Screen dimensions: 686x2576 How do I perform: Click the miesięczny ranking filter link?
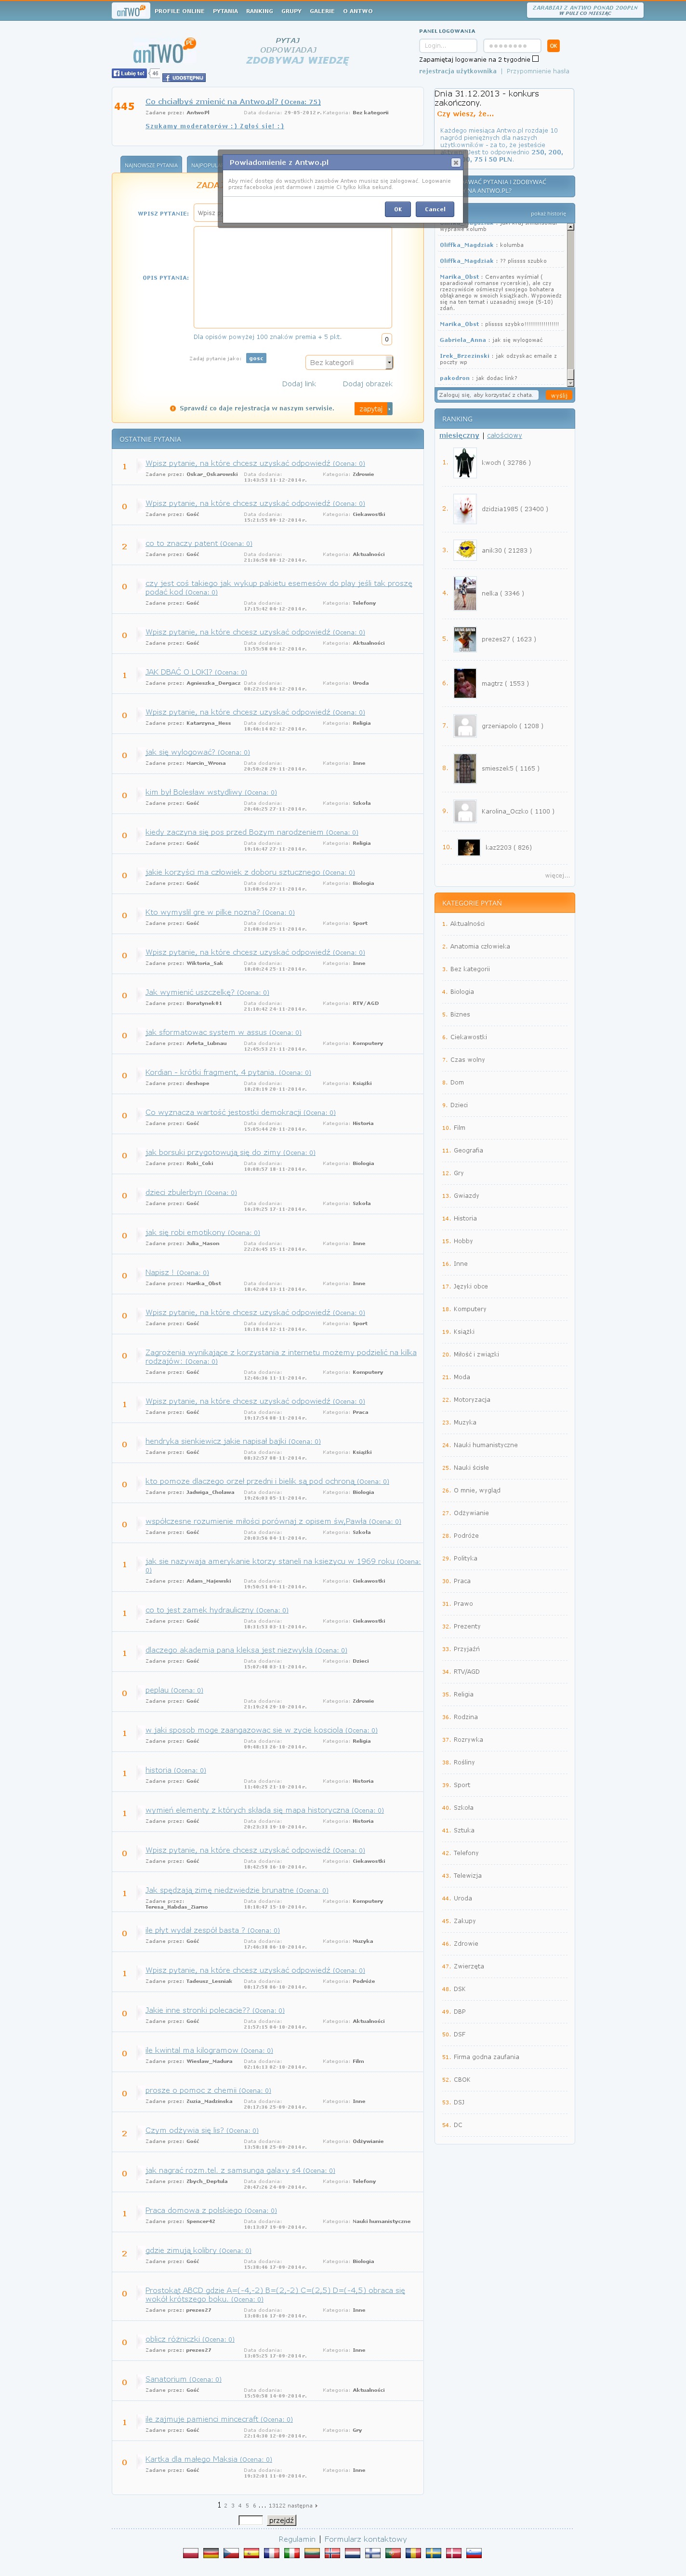click(459, 435)
